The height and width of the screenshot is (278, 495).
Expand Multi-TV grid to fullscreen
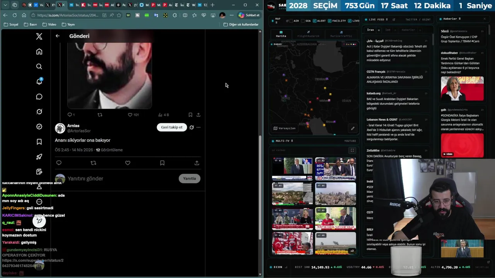click(352, 150)
